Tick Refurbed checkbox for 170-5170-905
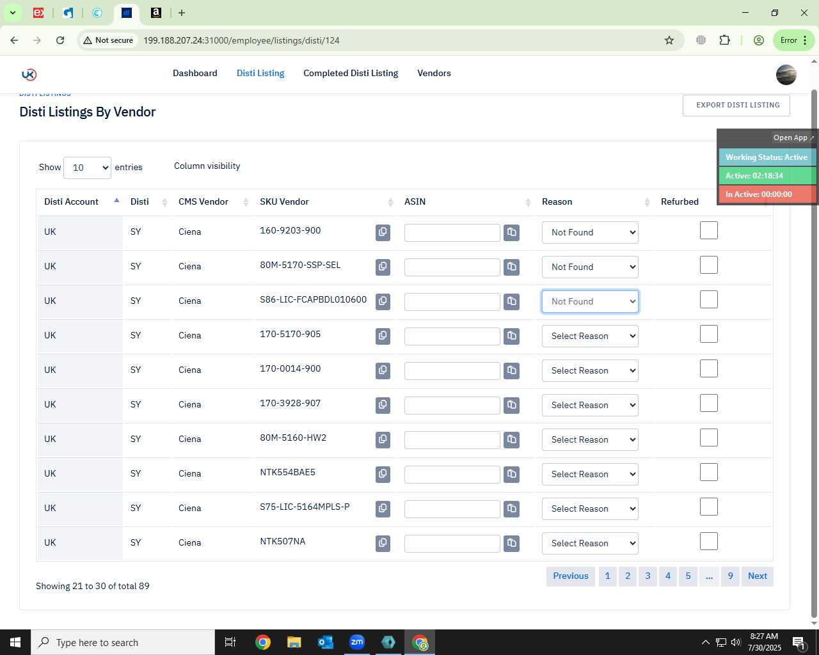 pyautogui.click(x=709, y=334)
